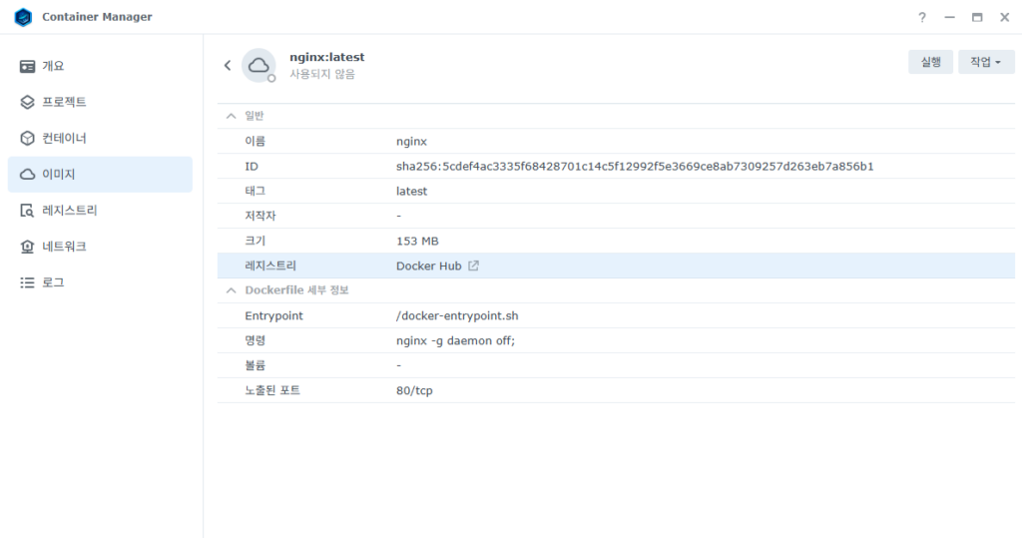Collapse the 일반 general section
1022x538 pixels.
coord(232,116)
